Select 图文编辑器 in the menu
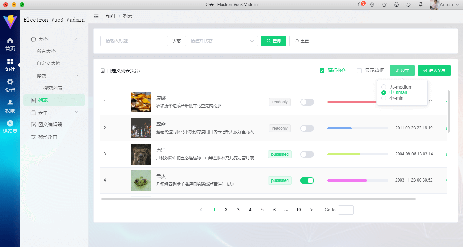 (x=54, y=124)
